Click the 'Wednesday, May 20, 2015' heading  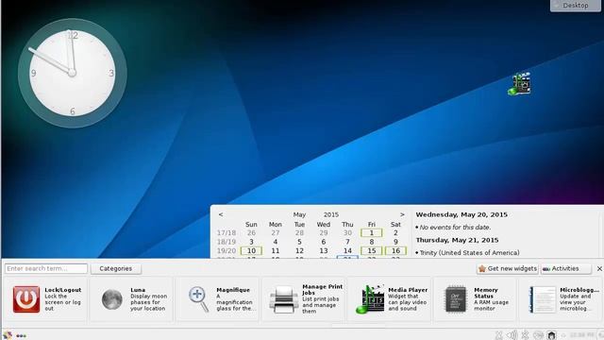tap(461, 214)
